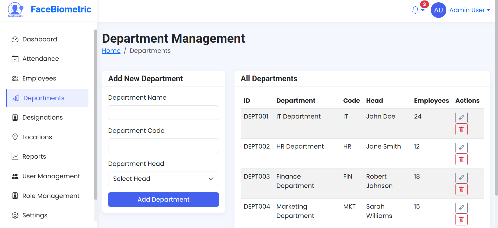Click the FaceBiometric logo icon

[x=16, y=10]
